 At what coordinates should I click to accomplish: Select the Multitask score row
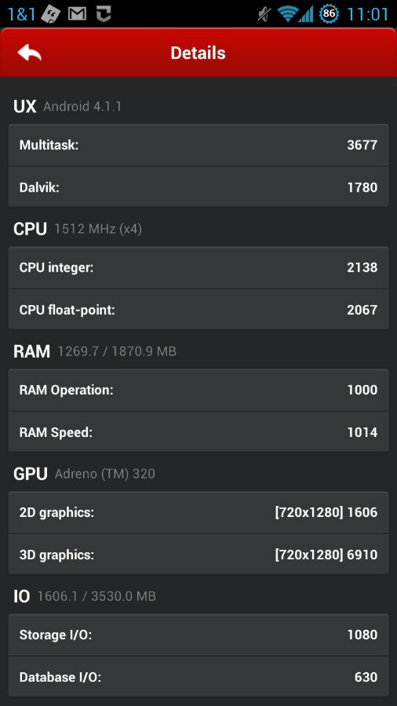coord(198,145)
